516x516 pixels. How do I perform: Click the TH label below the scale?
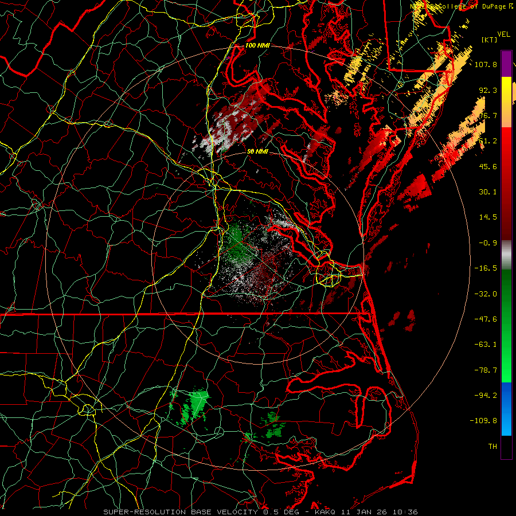tap(492, 446)
